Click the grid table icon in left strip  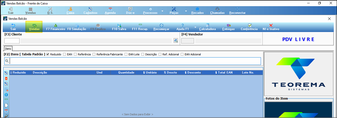click(x=6, y=89)
